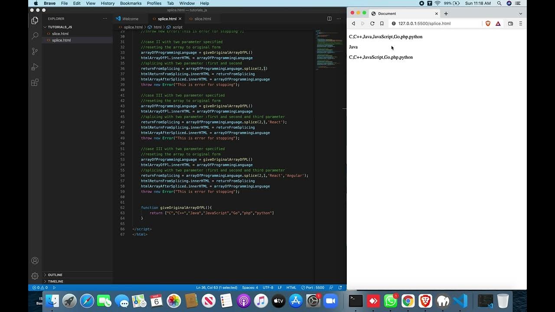Open the Bookmarks menu
Image resolution: width=555 pixels, height=312 pixels.
click(x=131, y=3)
